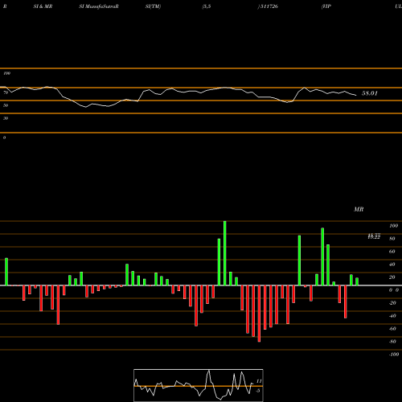Click the MR axis label -80
The image size is (402, 402).
tap(392, 342)
